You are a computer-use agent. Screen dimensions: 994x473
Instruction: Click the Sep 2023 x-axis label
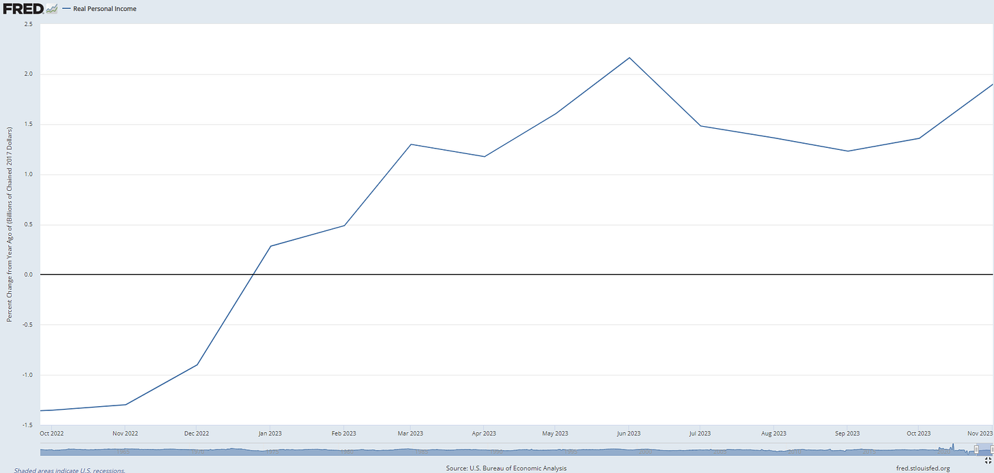click(x=847, y=433)
